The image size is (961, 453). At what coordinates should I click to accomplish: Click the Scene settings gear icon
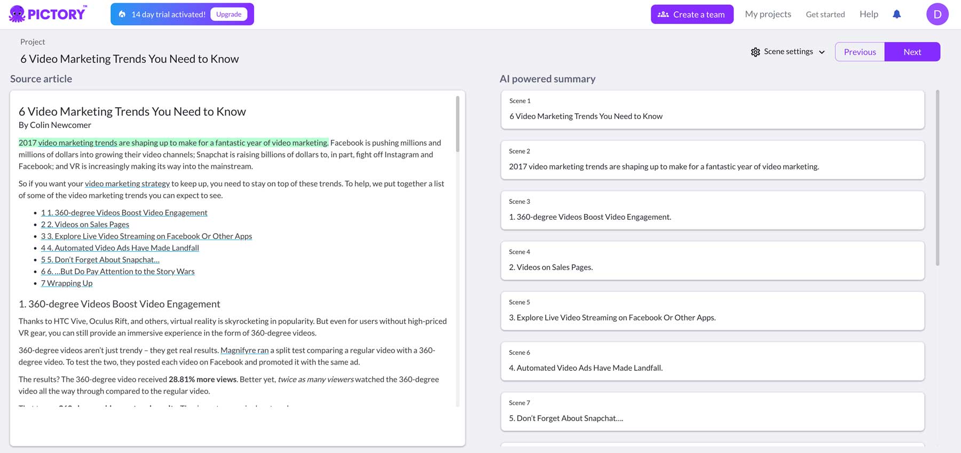pyautogui.click(x=755, y=52)
